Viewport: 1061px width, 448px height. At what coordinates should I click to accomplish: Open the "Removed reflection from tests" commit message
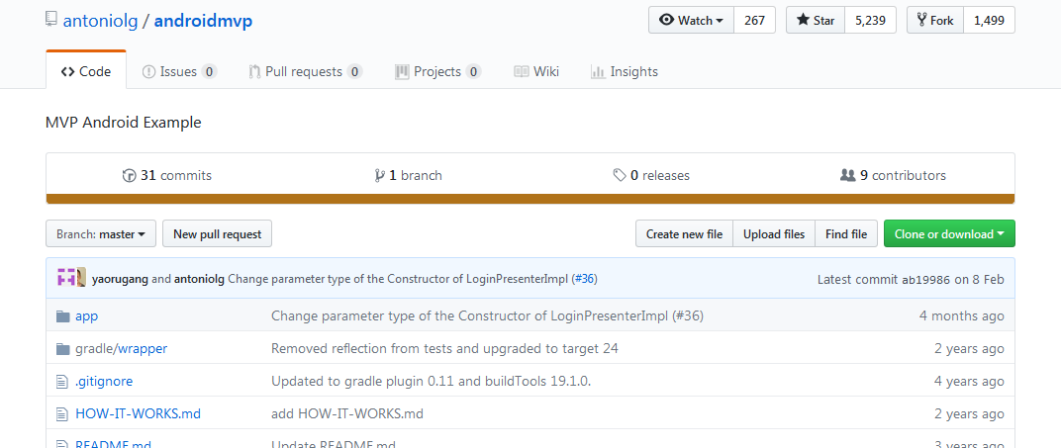pos(444,349)
